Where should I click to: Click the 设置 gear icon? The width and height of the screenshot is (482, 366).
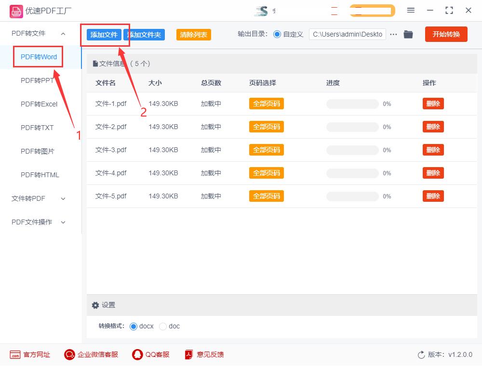coord(95,305)
